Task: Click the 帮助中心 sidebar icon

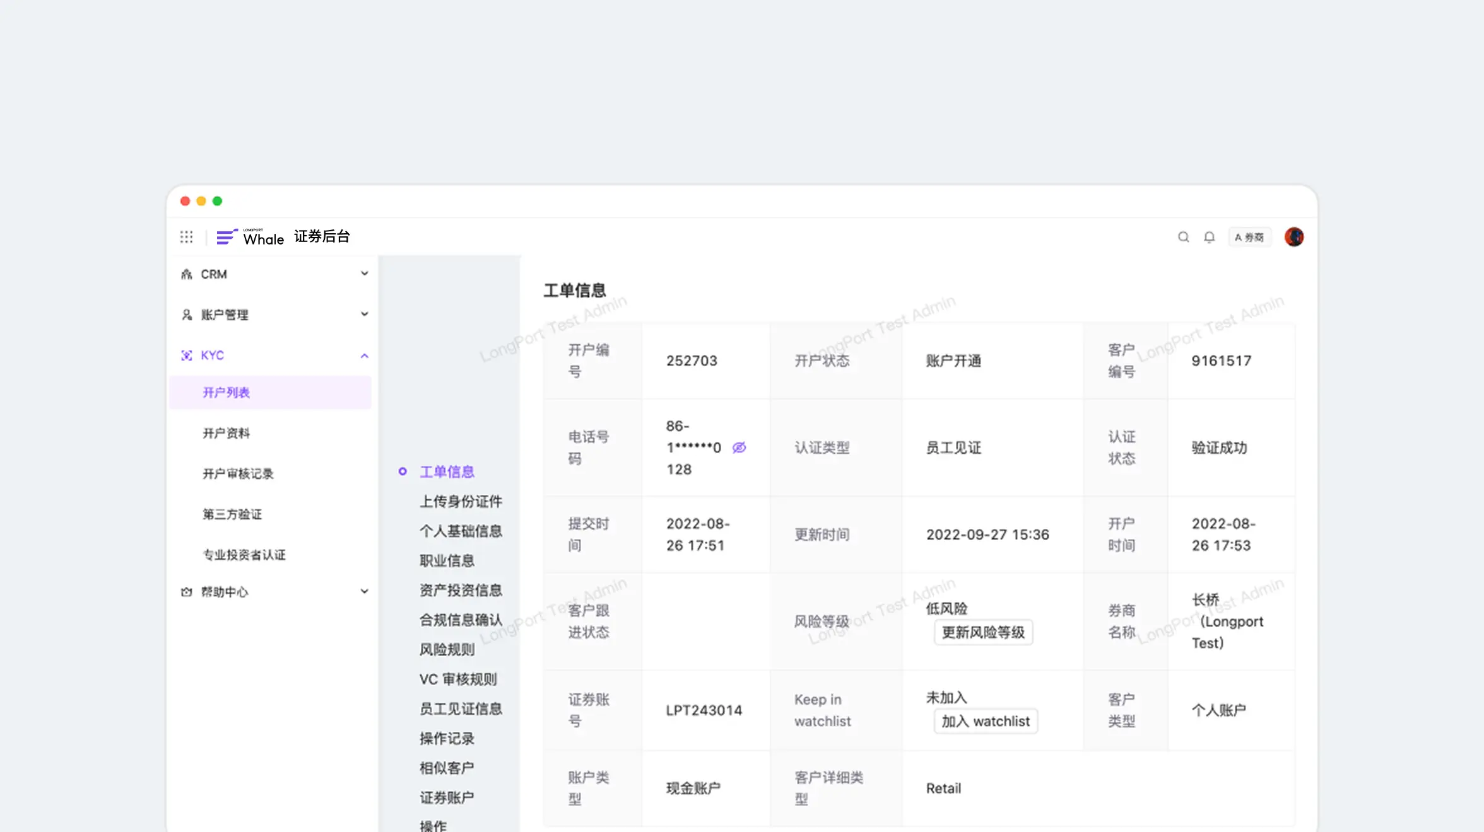Action: coord(187,592)
